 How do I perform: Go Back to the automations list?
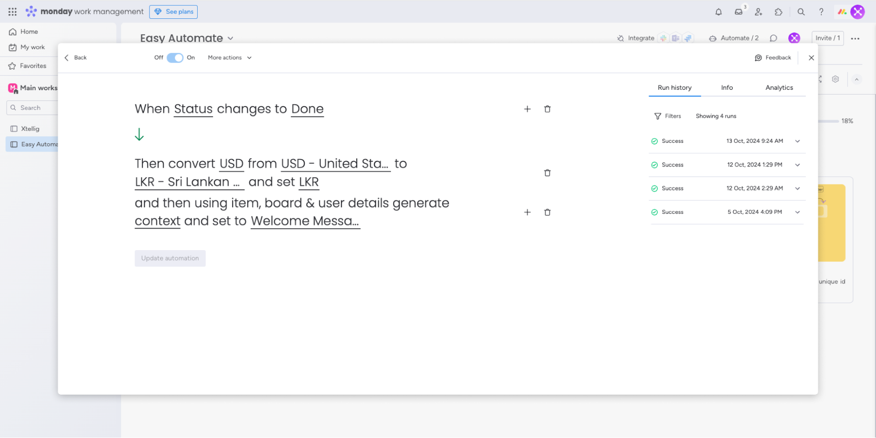coord(76,58)
